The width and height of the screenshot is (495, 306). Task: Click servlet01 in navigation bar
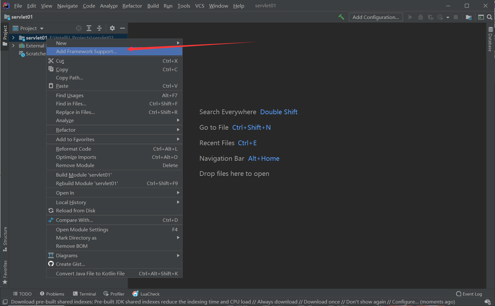18,17
